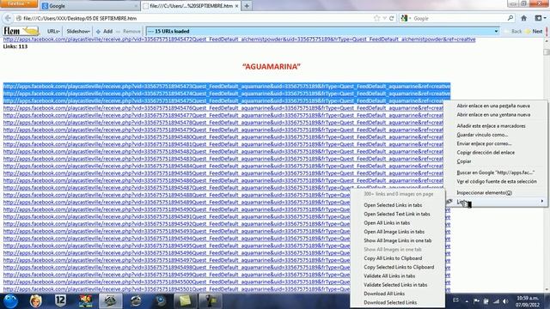Open the search engine selector dropdown
Viewport: 550px width, 309px height.
pyautogui.click(x=406, y=18)
